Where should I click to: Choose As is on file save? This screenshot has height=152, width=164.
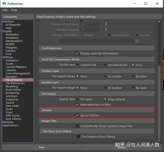[133, 65]
